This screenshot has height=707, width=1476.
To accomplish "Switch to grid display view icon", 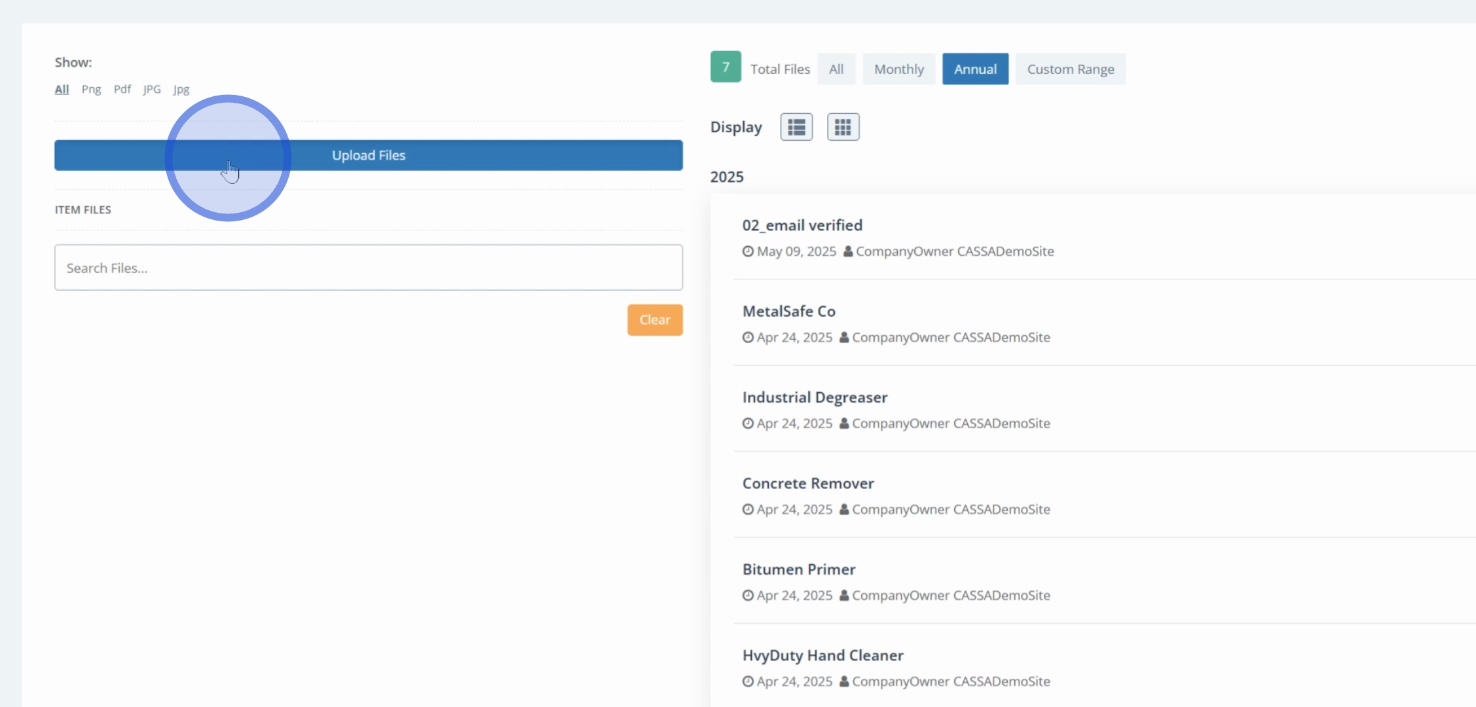I will [x=843, y=127].
